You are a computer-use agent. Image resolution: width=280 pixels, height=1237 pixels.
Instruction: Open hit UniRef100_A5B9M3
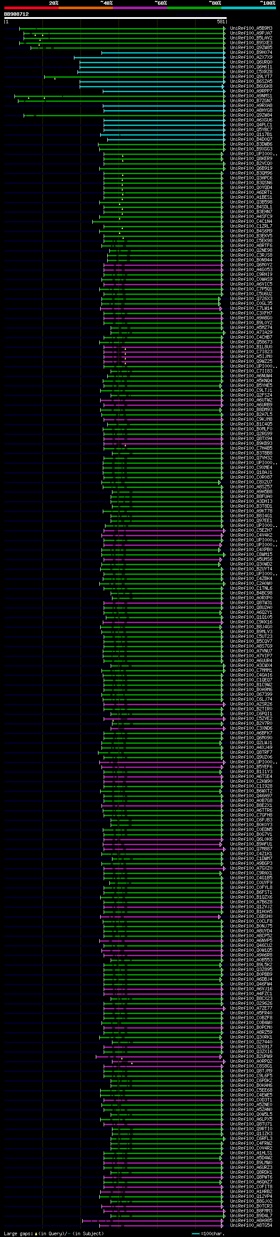tap(251, 29)
